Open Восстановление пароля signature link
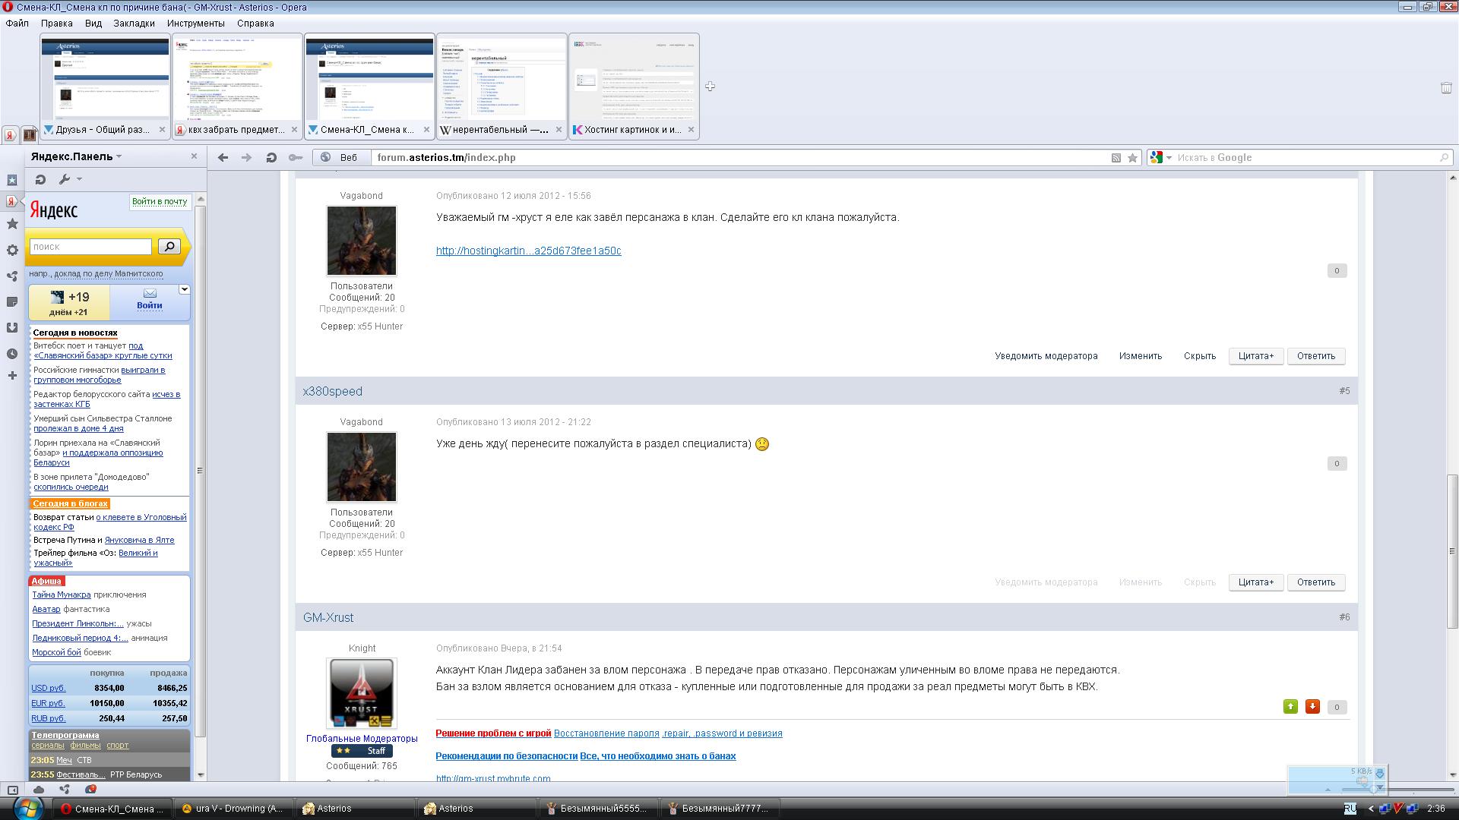The width and height of the screenshot is (1459, 820). 606,733
